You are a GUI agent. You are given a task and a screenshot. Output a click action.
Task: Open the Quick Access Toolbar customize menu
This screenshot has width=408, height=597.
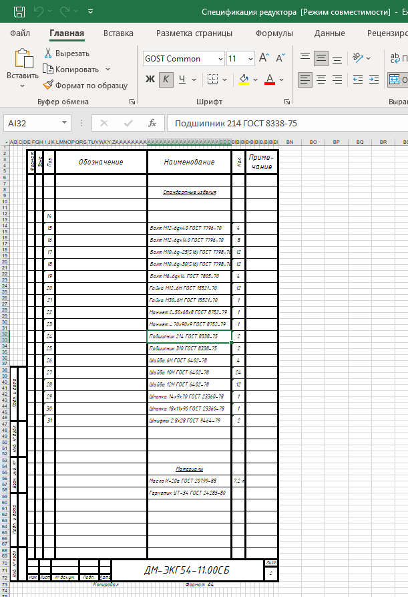(91, 12)
